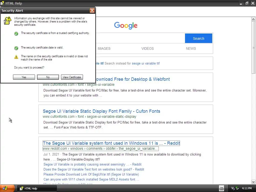This screenshot has height=192, width=256.
Task: Open the on-screen keyboard taskbar icon
Action: [221, 188]
